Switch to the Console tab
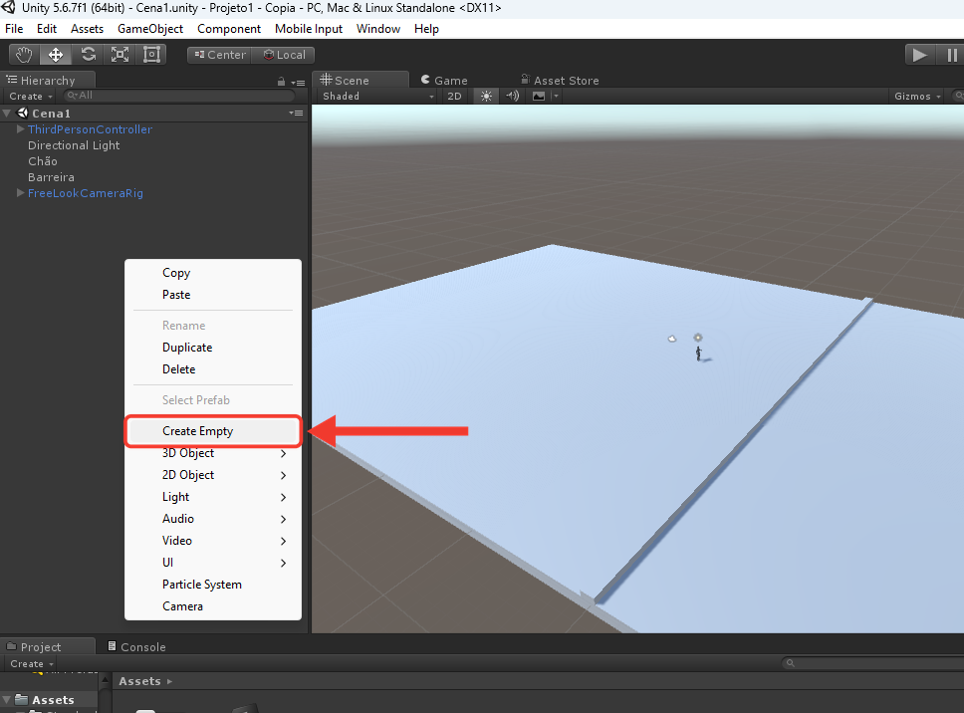This screenshot has width=964, height=713. 136,646
